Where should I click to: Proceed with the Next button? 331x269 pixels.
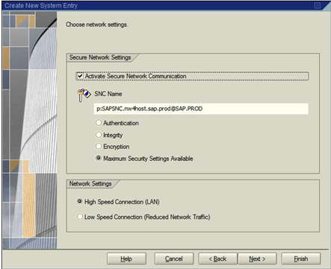pyautogui.click(x=257, y=259)
